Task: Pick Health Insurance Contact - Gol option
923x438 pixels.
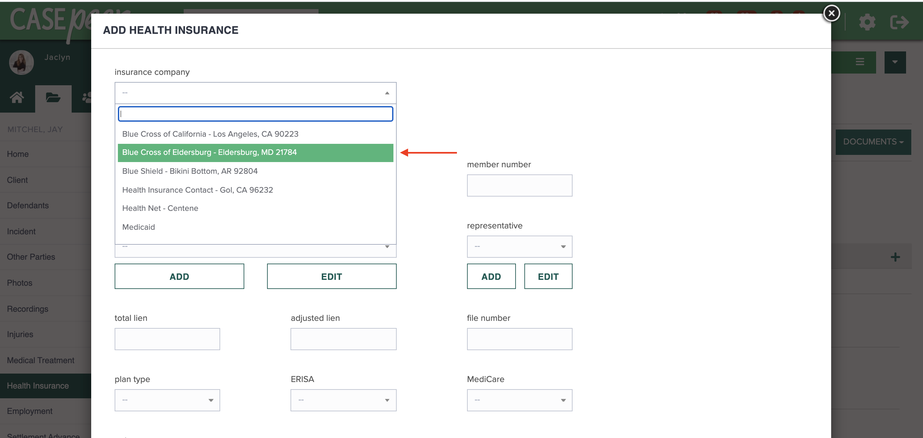Action: click(x=255, y=190)
